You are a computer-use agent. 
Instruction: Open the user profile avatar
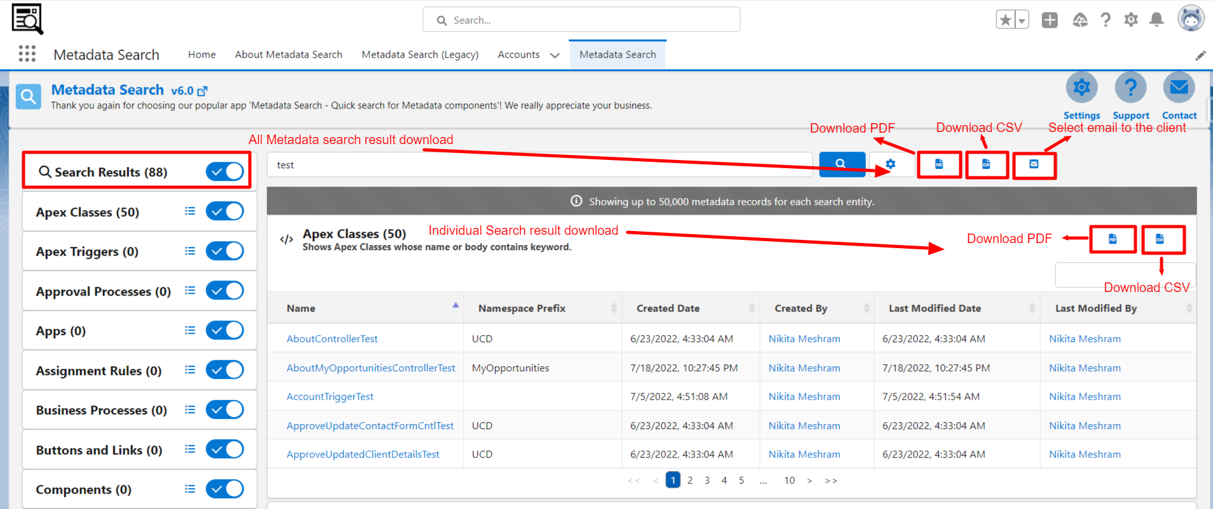(1191, 18)
